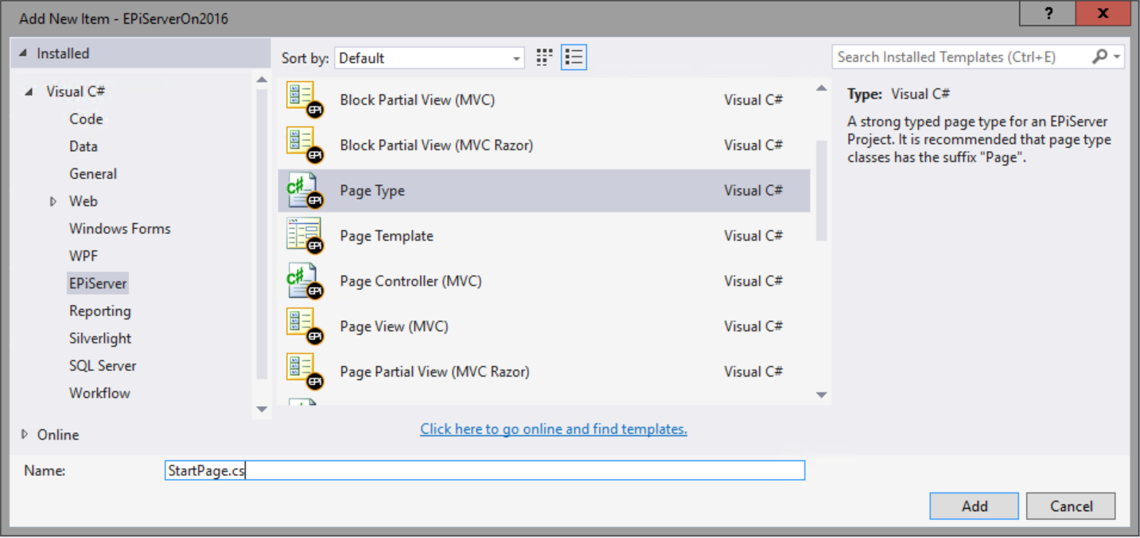Select the Silverlight category
Image resolution: width=1140 pixels, height=538 pixels.
click(100, 339)
